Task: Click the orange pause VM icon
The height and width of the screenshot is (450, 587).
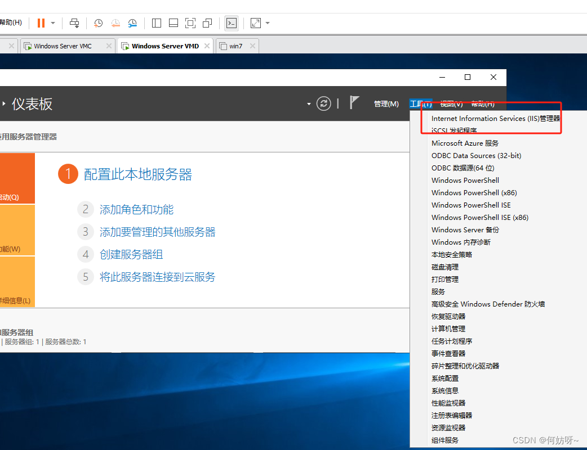Action: click(41, 23)
